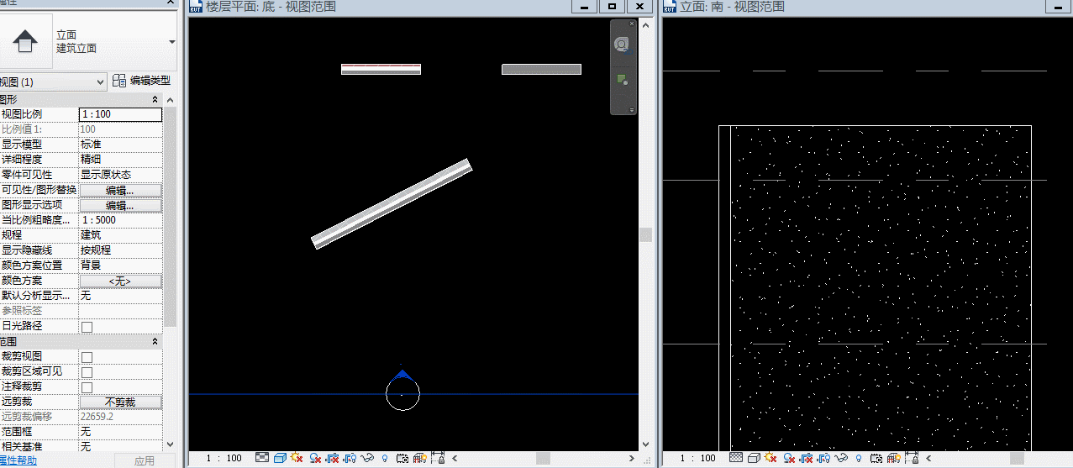Show Crop Region from floor plan view bar
This screenshot has height=468, width=1073.
click(x=350, y=458)
